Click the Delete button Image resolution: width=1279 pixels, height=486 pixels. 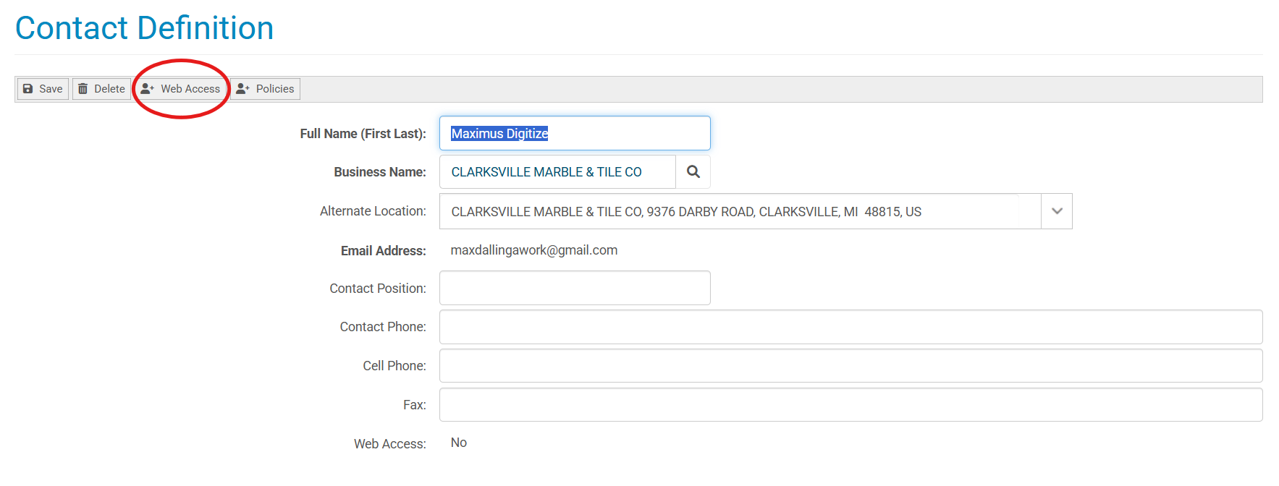pos(101,89)
